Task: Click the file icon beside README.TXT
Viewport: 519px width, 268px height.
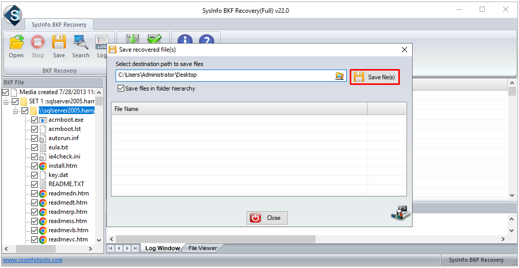Action: click(43, 184)
